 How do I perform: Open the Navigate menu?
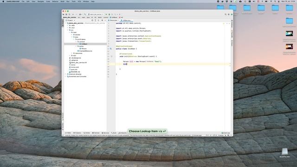40,1
